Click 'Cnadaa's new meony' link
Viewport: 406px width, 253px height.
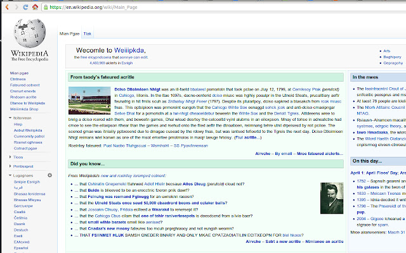(108, 228)
